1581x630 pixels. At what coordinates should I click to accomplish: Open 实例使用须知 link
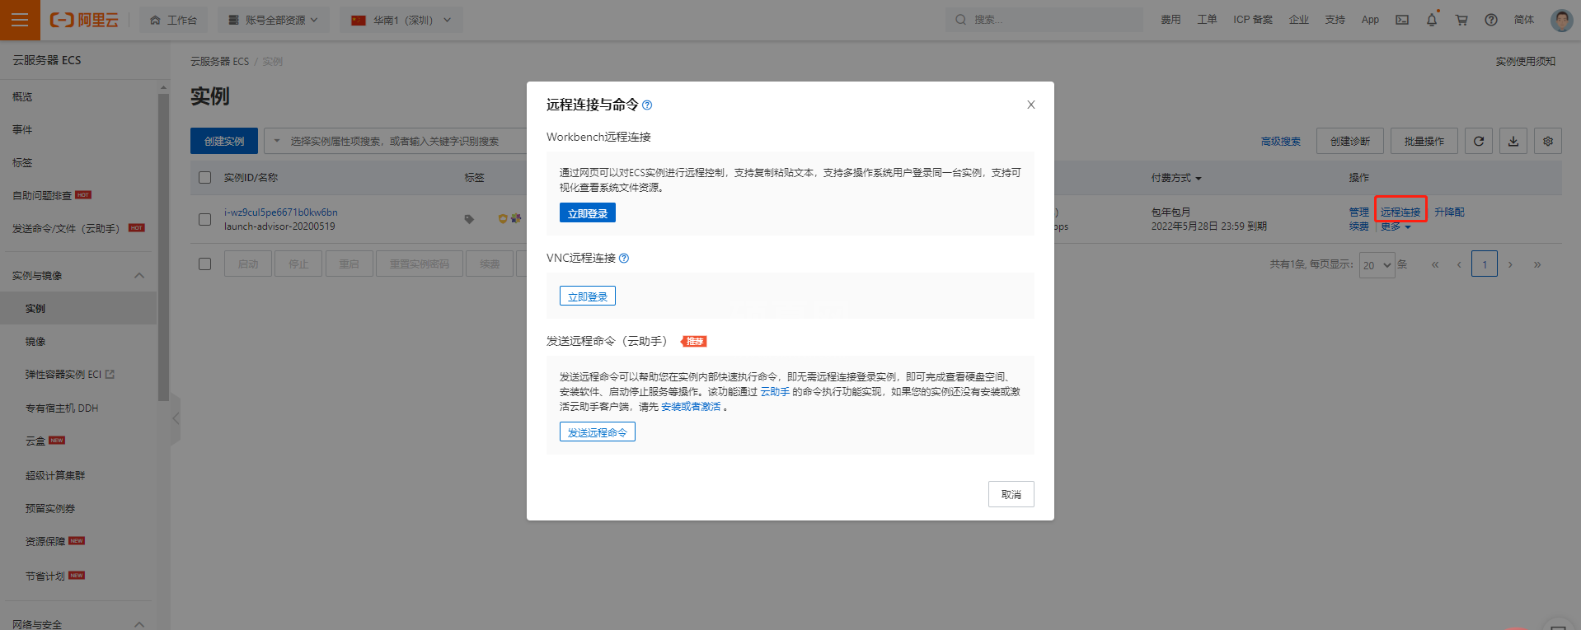pyautogui.click(x=1526, y=61)
